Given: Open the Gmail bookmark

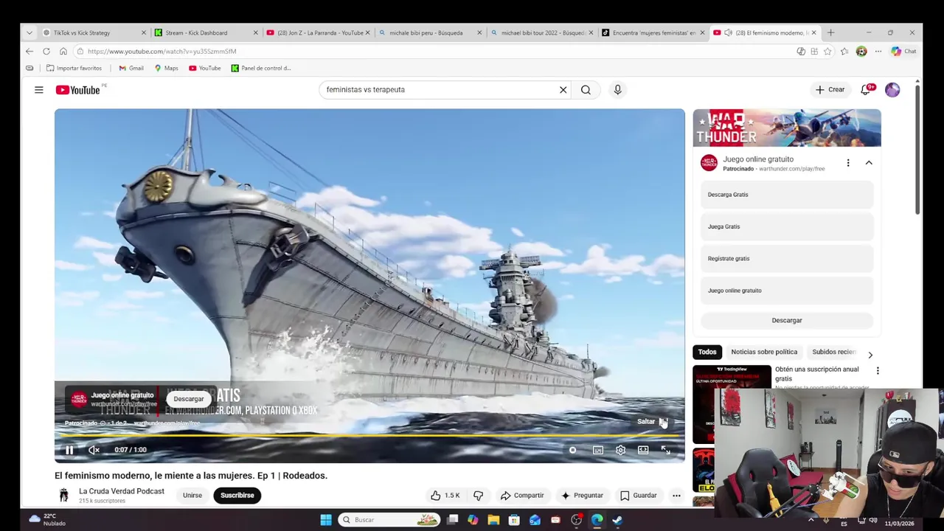Looking at the screenshot, I should (x=131, y=68).
